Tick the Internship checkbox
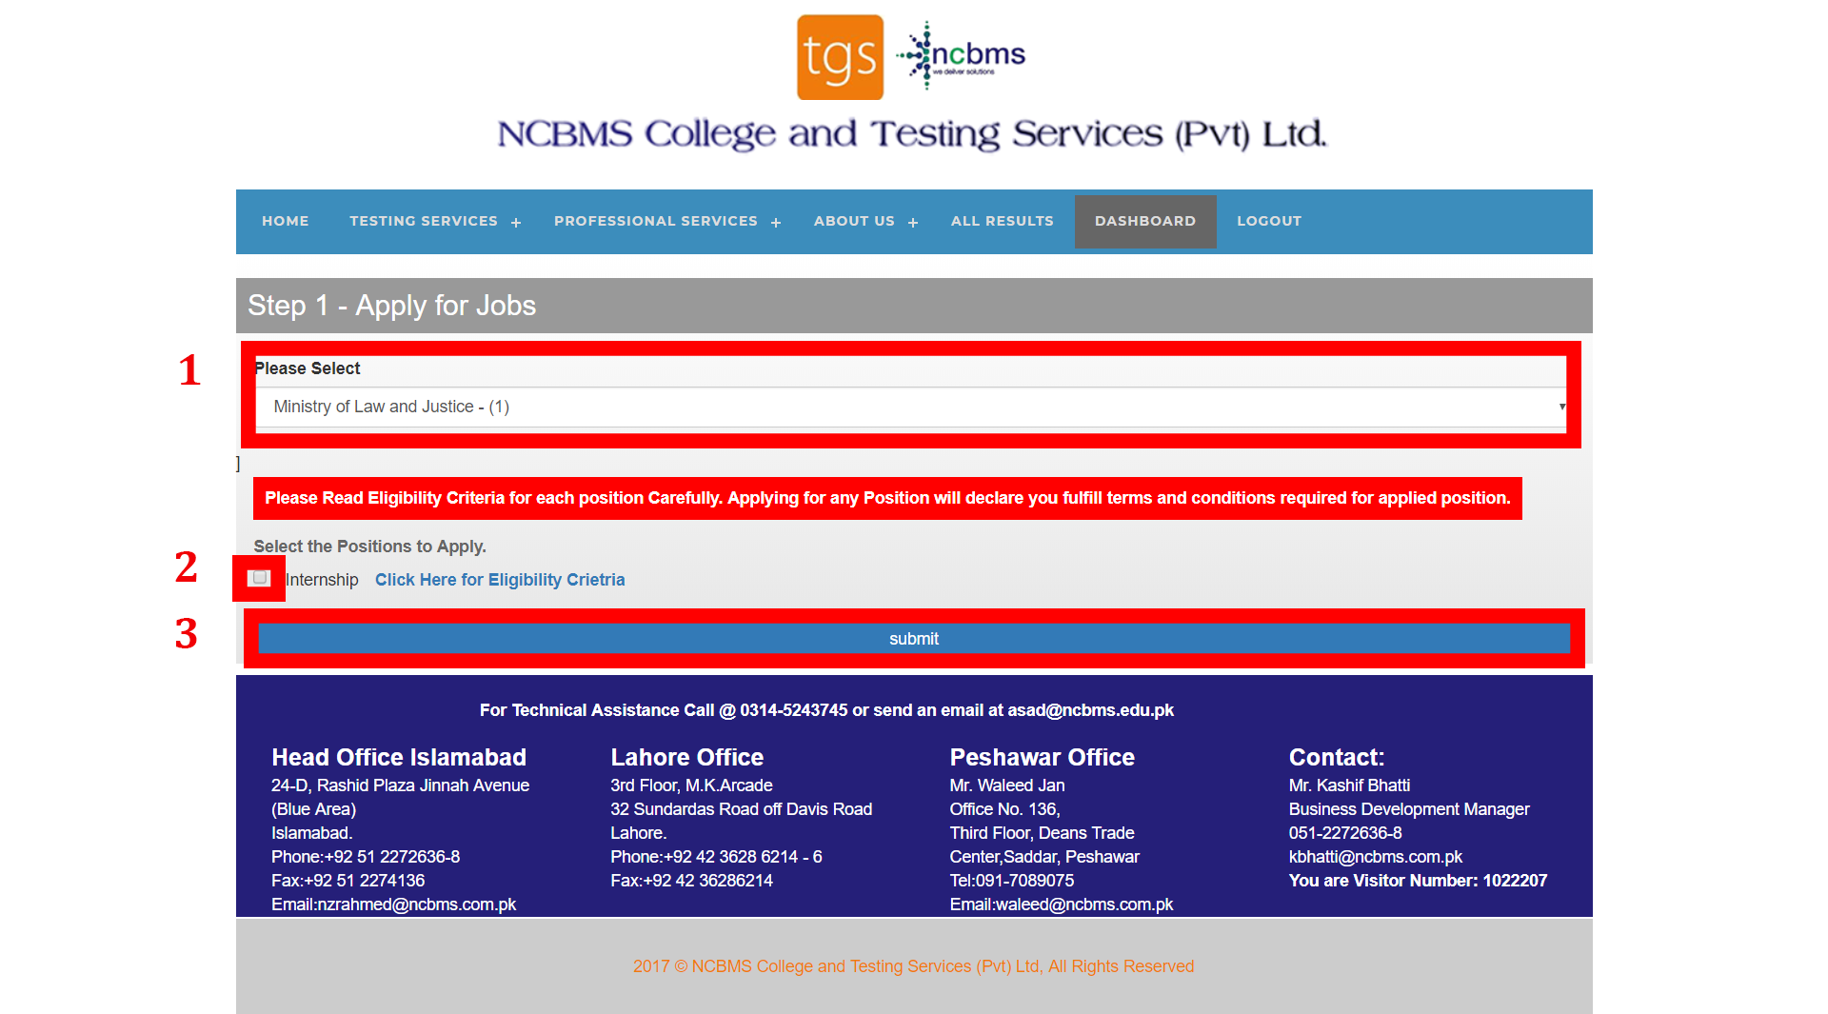This screenshot has height=1014, width=1828. 259,578
